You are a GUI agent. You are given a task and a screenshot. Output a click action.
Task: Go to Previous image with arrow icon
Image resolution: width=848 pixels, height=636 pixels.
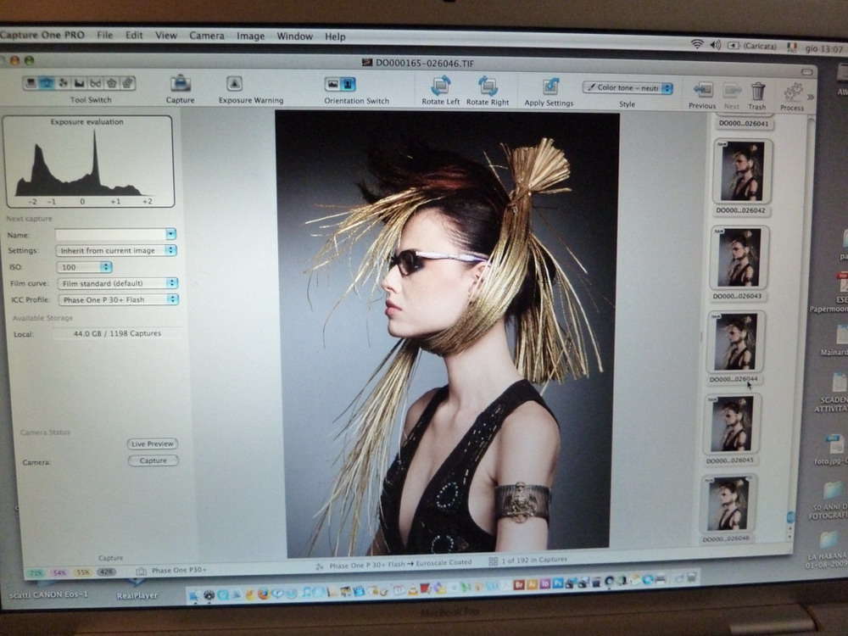click(702, 90)
